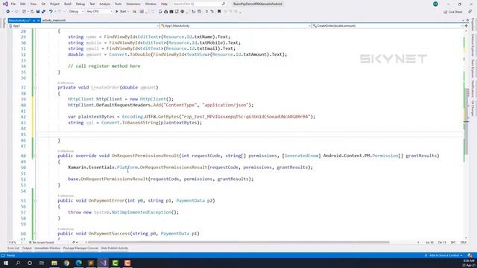Click the notifications icon in status bar
This screenshot has height=268, width=477.
click(x=470, y=255)
